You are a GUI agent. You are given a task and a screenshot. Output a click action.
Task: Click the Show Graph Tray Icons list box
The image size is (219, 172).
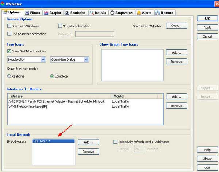tap(132, 65)
